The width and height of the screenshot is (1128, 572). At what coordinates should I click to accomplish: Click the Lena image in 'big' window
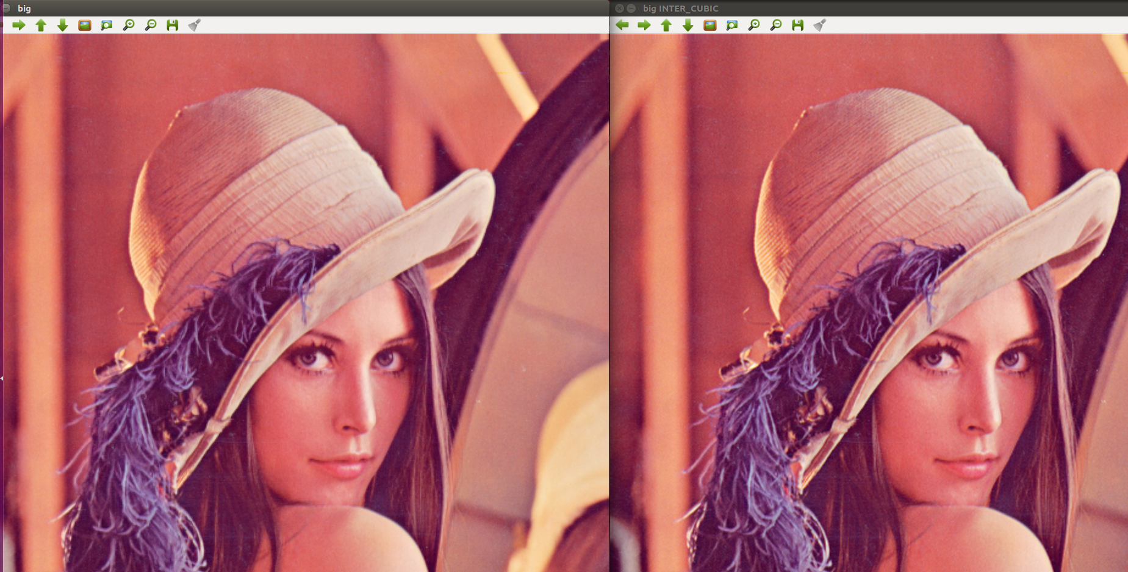point(306,302)
